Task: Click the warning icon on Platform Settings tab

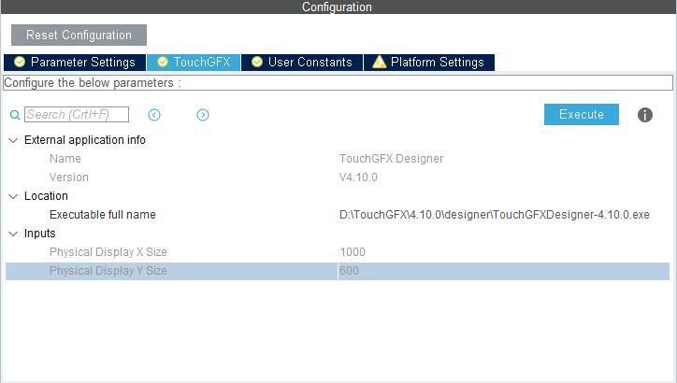Action: pos(379,62)
